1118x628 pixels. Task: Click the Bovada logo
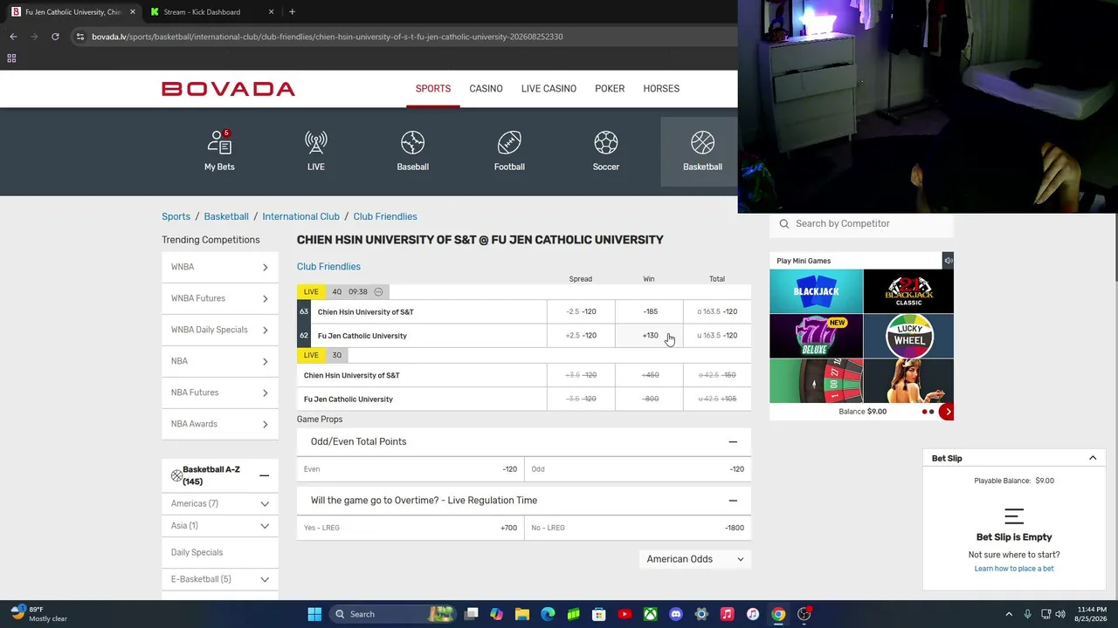228,89
